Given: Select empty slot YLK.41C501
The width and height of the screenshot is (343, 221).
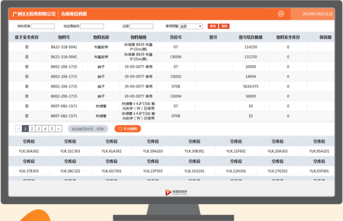Looking at the screenshot, I should tap(112, 171).
